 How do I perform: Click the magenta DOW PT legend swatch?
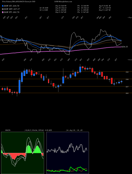3,12
